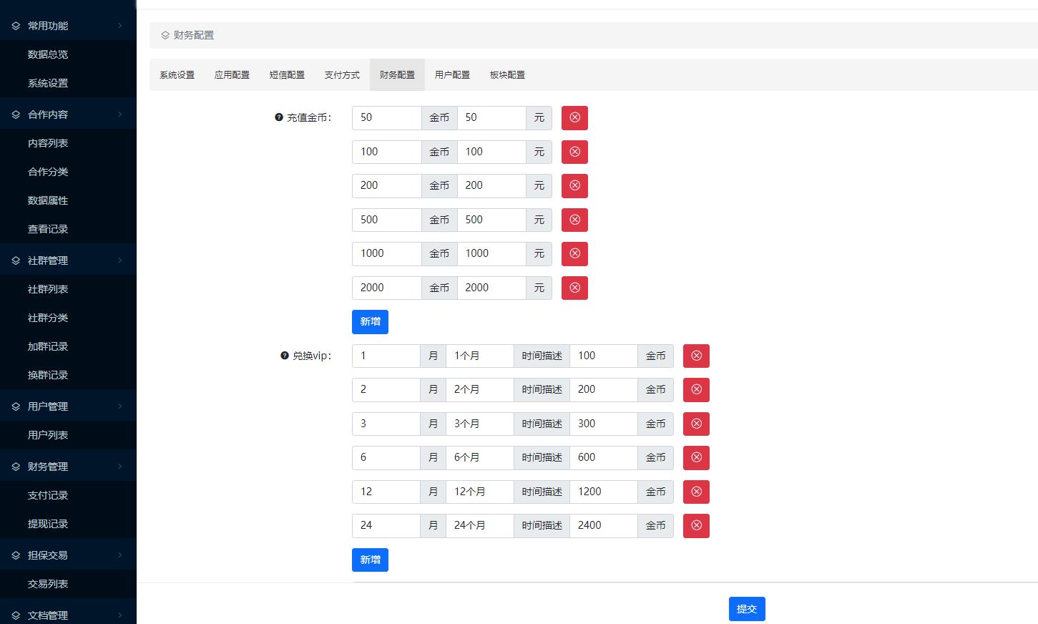Remove the 6个月 VIP exchange row
Screen dimensions: 1038x624
click(x=696, y=457)
